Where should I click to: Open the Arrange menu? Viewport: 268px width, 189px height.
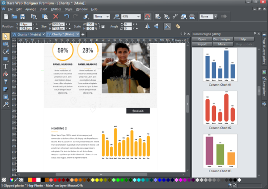click(x=31, y=9)
